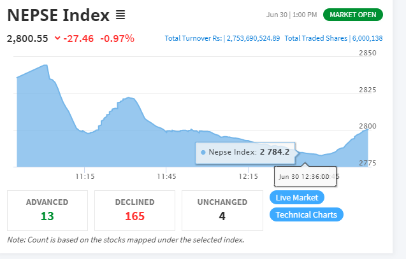Image resolution: width=406 pixels, height=259 pixels.
Task: Open the menu icon beside NEPSE Index
Action: [x=120, y=15]
